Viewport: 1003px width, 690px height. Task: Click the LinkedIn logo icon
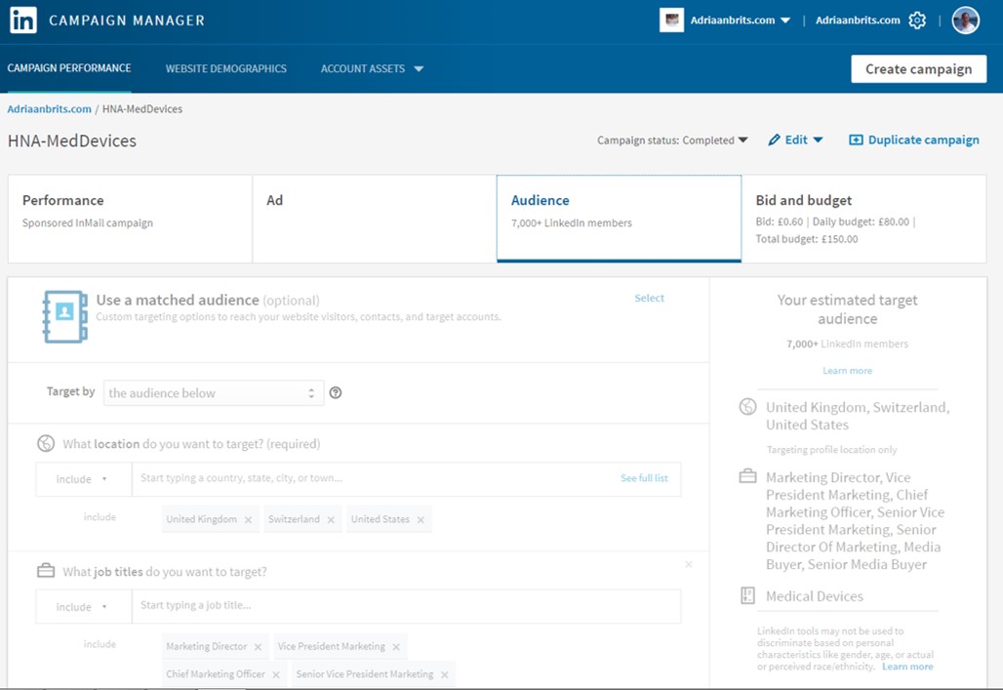point(23,20)
